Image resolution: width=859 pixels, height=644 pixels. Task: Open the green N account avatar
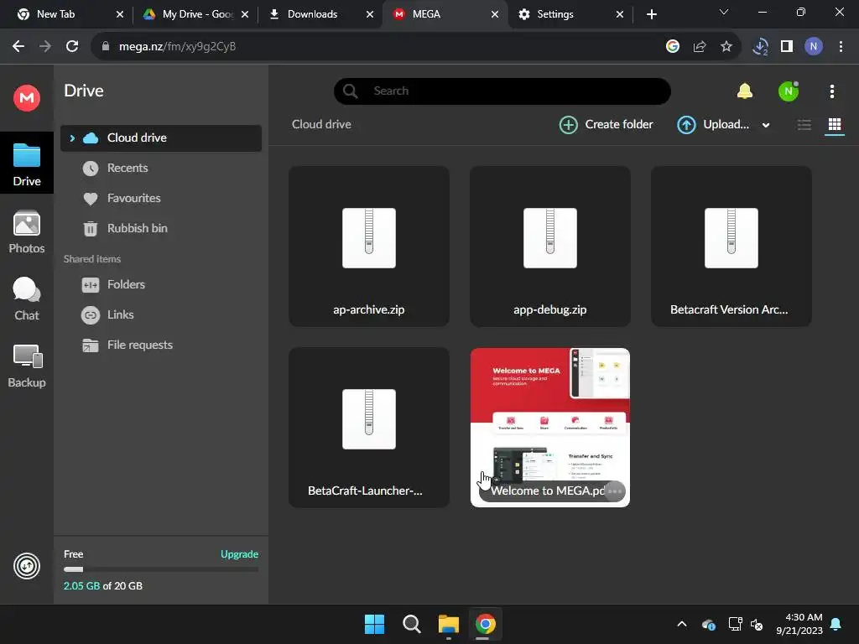coord(789,91)
